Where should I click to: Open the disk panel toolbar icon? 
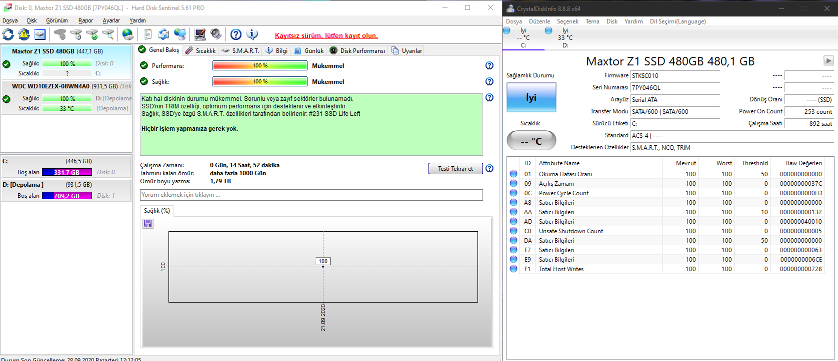coord(40,34)
